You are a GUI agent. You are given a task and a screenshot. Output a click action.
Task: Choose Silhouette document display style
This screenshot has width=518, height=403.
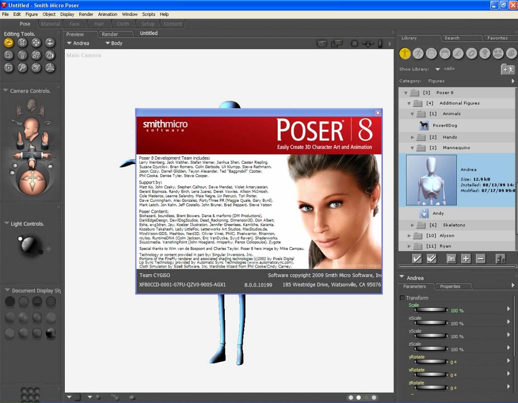click(x=10, y=301)
